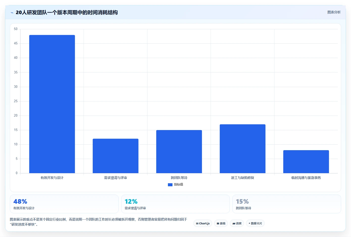Click the 12% value in the stat card
Screen dimensions: 351x237
(x=131, y=201)
